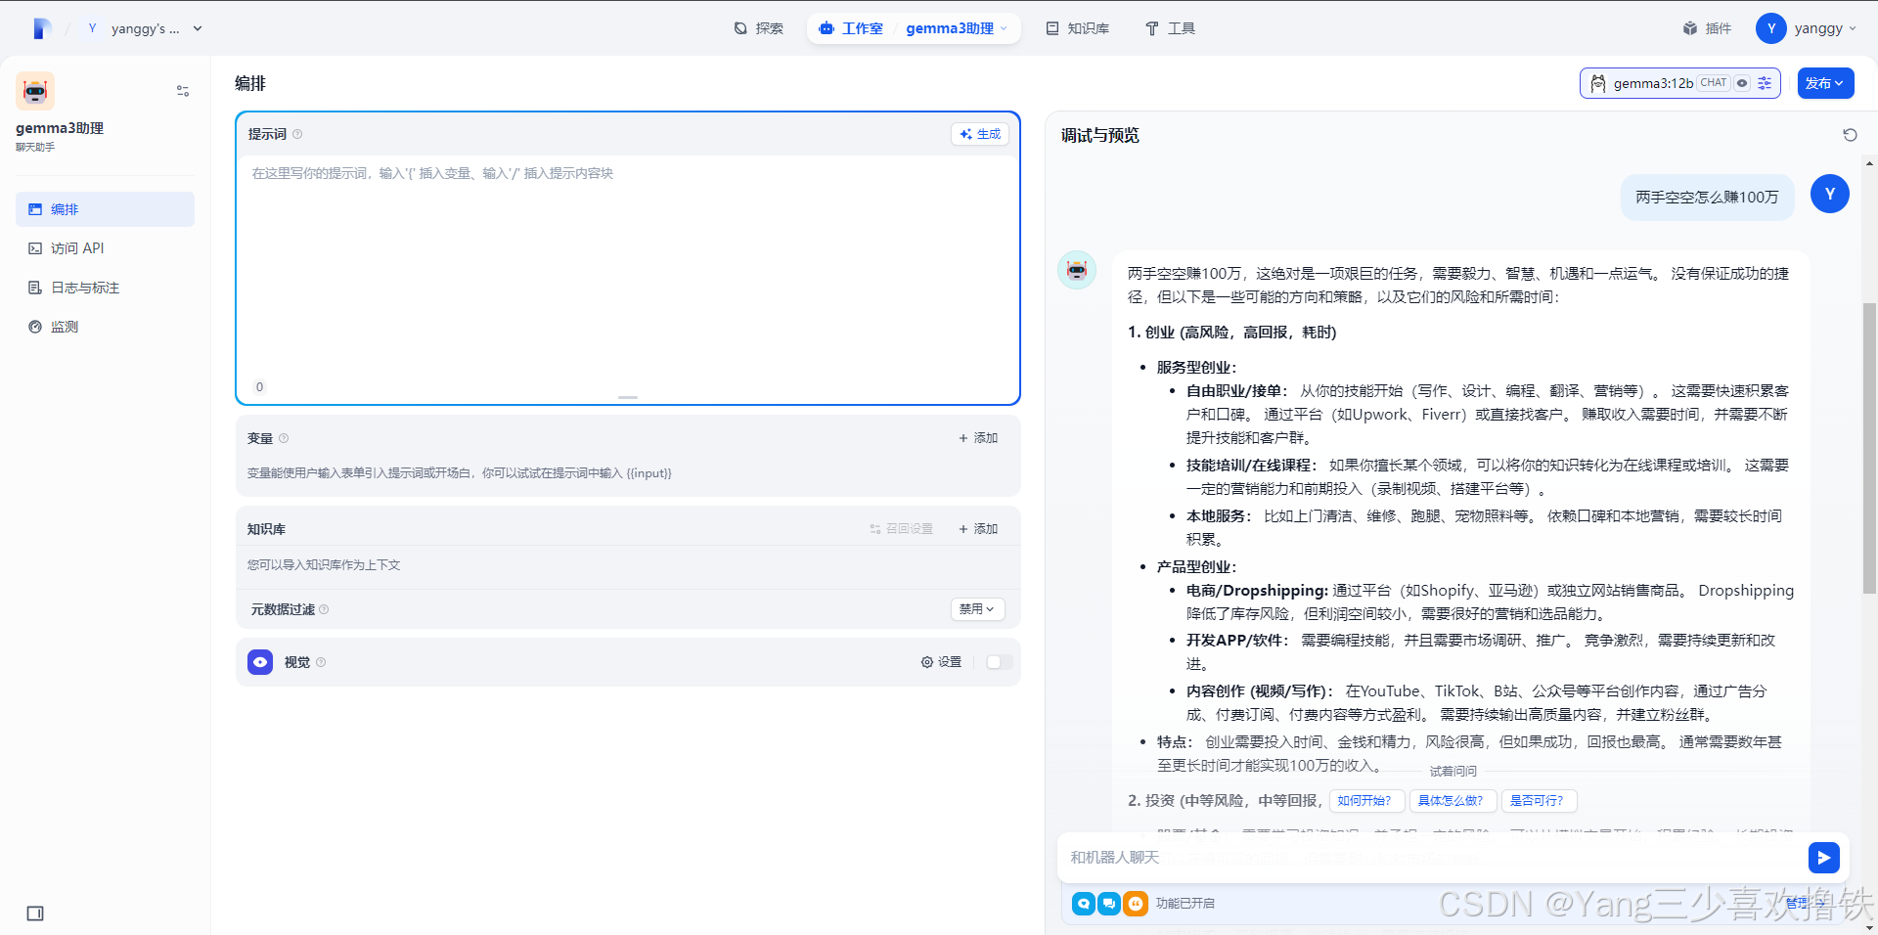Open 日志与标注 in the sidebar
The height and width of the screenshot is (935, 1878).
(105, 288)
